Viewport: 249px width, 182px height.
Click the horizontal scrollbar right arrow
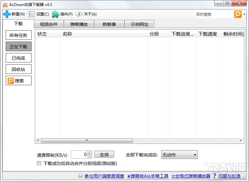[241, 140]
